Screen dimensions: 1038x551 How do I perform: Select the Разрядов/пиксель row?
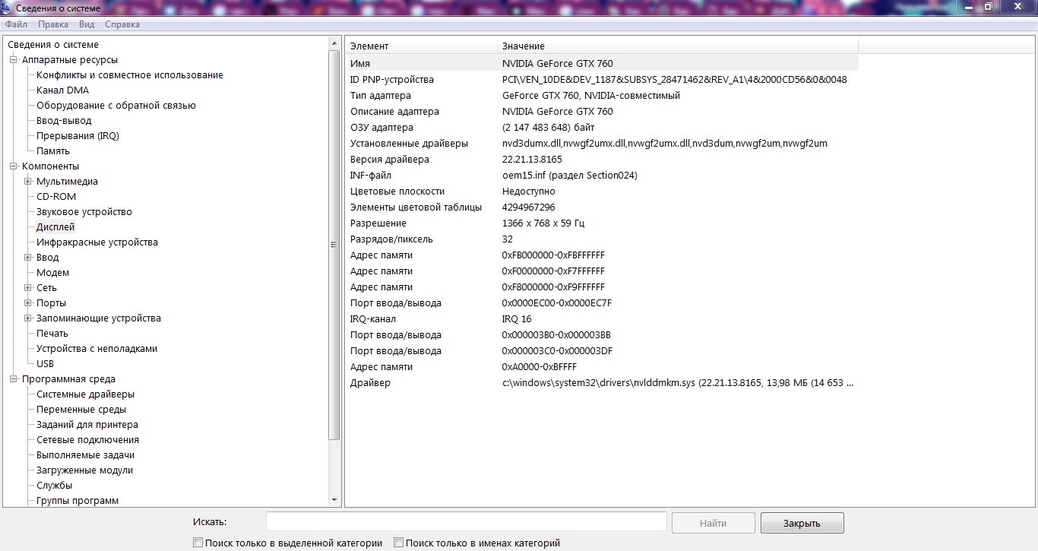coord(603,239)
